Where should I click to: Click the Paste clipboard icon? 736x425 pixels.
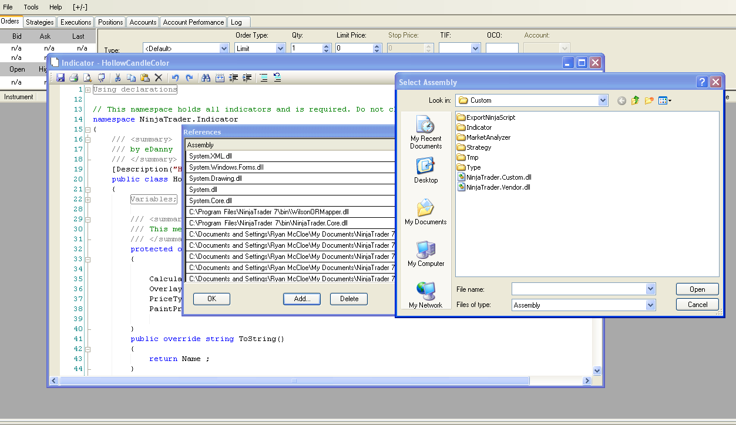(x=144, y=77)
